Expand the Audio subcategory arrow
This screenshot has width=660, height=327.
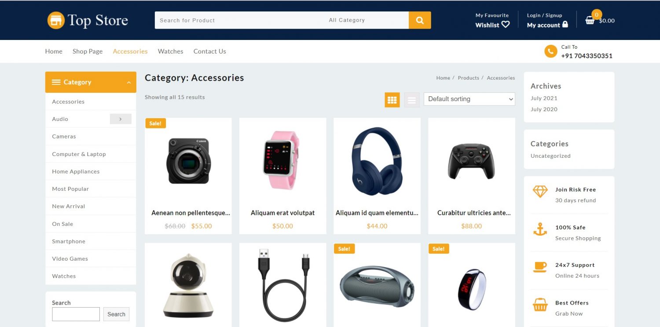pyautogui.click(x=121, y=119)
